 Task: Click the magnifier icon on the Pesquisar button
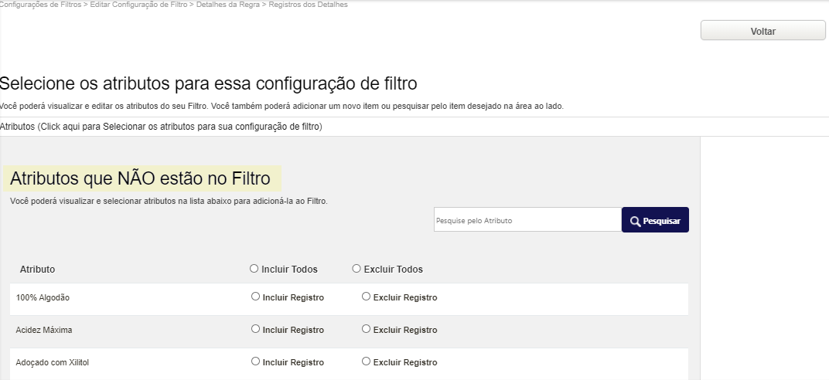636,221
